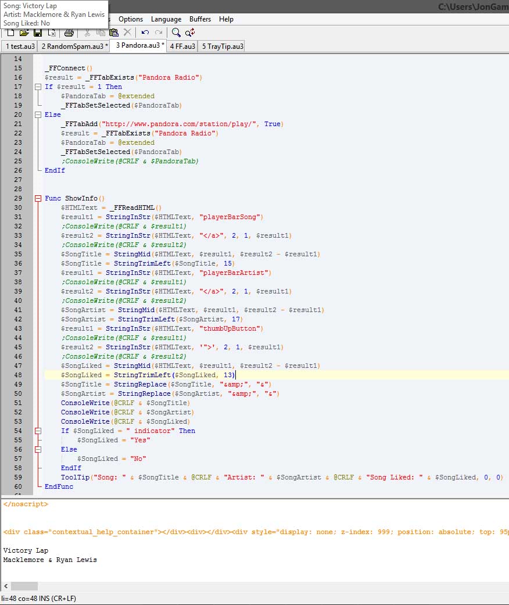The width and height of the screenshot is (509, 605).
Task: Open the Options menu
Action: click(x=130, y=19)
